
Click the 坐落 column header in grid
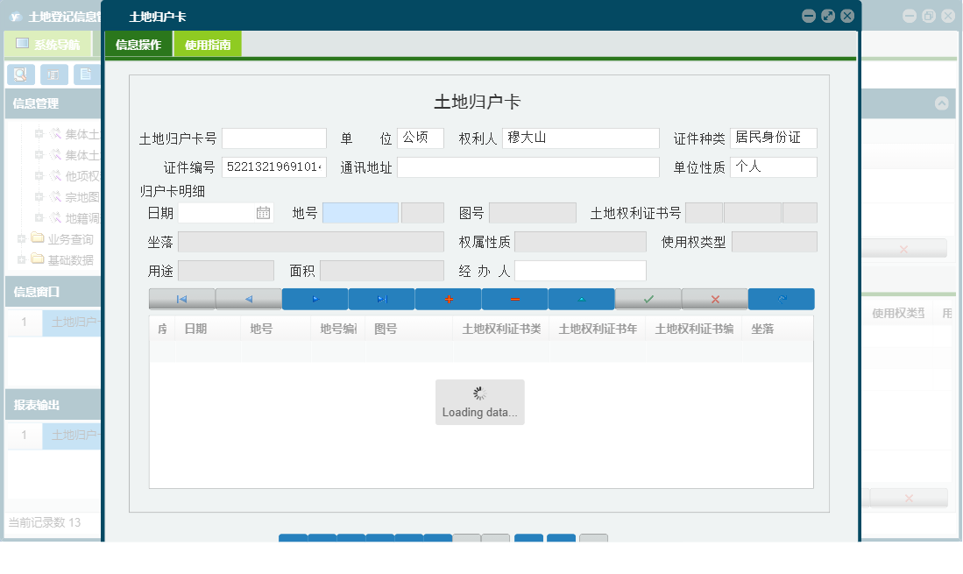pos(777,329)
